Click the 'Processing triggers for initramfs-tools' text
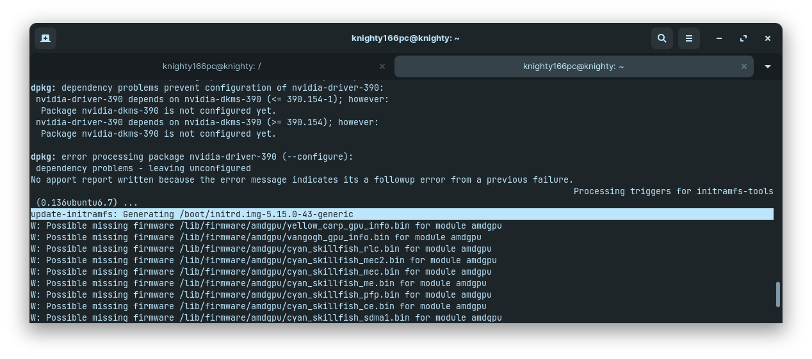 673,192
